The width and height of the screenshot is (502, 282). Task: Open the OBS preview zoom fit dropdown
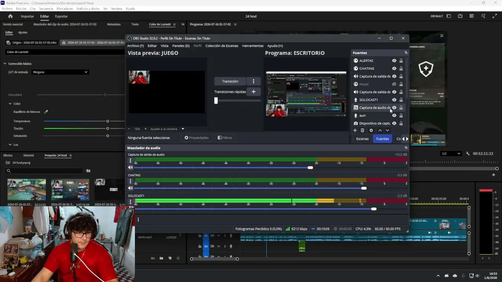pos(182,129)
